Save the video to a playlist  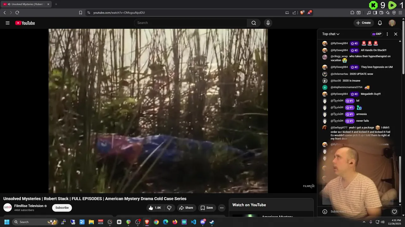207,208
